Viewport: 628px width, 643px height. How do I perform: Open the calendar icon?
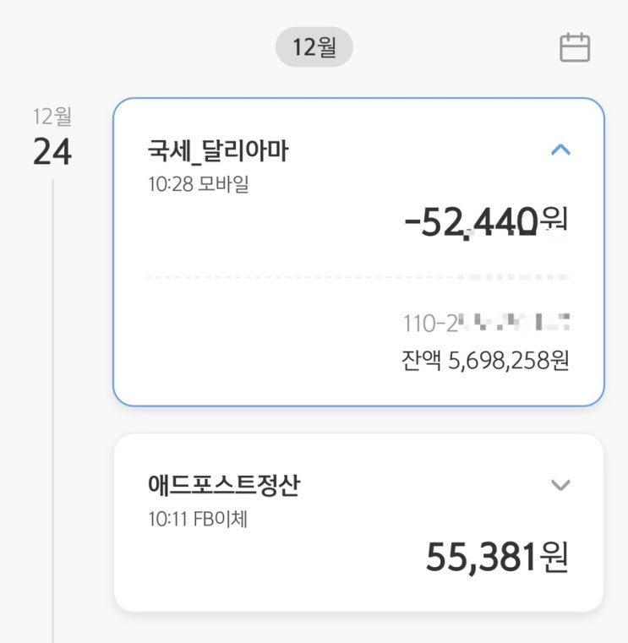pos(575,47)
